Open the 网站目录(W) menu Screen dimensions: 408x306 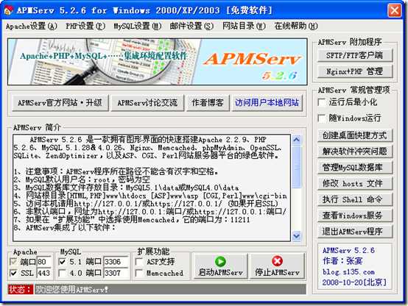click(x=244, y=26)
